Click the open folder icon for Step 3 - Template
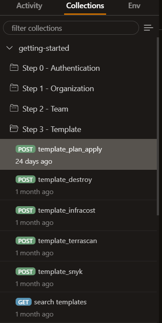The width and height of the screenshot is (162, 323). [x=14, y=129]
